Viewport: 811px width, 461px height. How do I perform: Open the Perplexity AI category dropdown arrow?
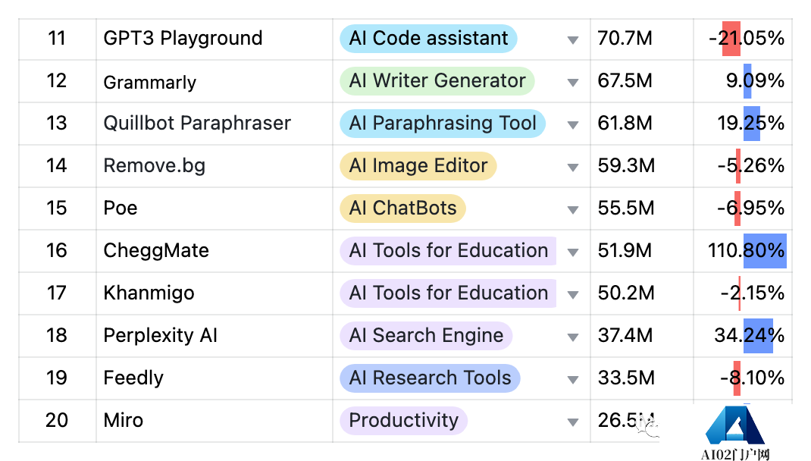573,337
